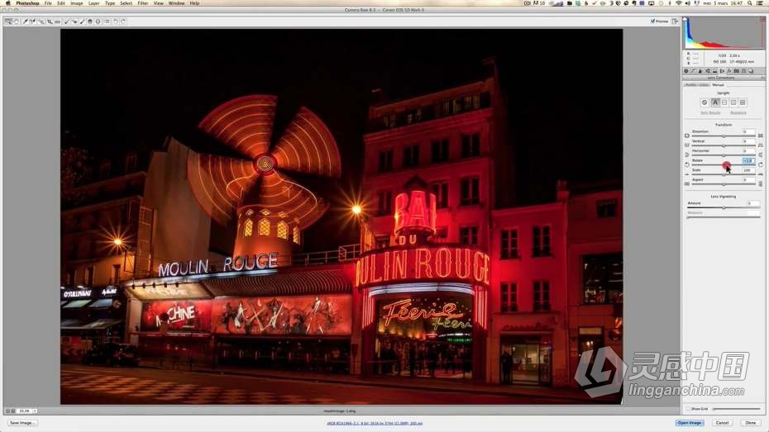Screen dimensions: 769x432
Task: Switch to the Profile tab
Action: tap(690, 85)
